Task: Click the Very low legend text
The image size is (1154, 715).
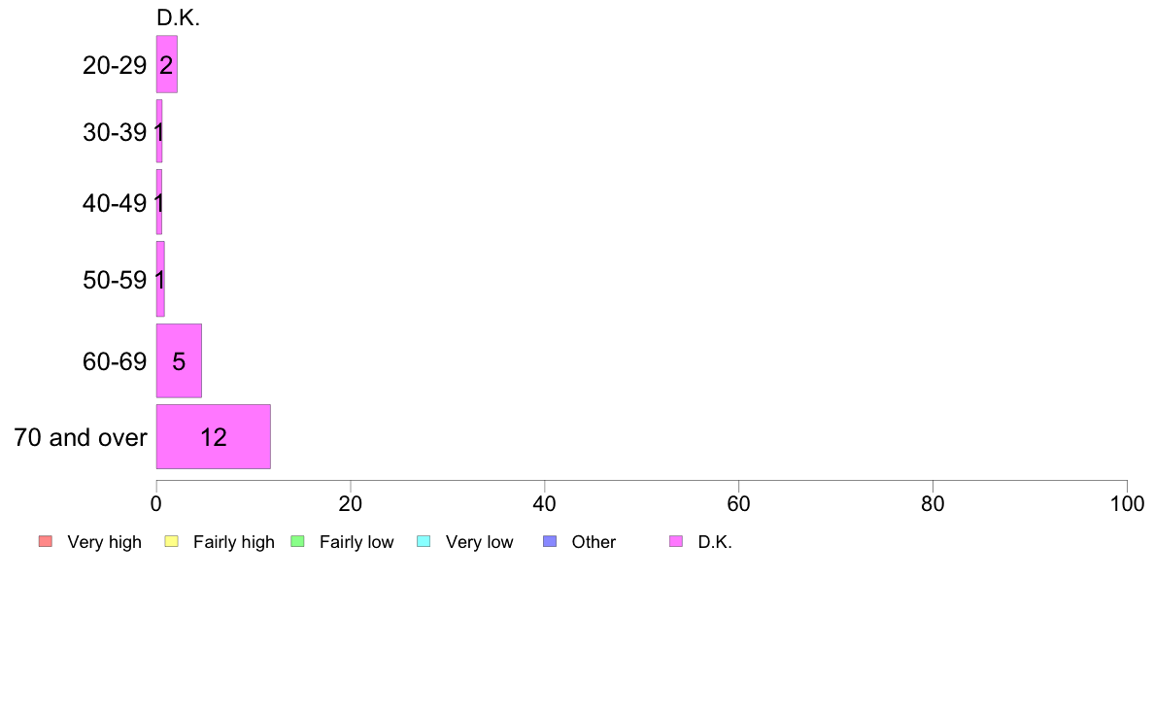Action: [479, 542]
